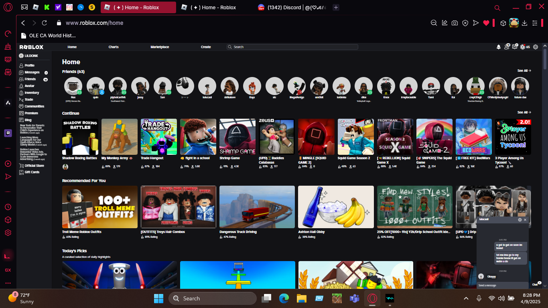Open Microsoft Edge from the taskbar
This screenshot has height=308, width=548.
284,298
